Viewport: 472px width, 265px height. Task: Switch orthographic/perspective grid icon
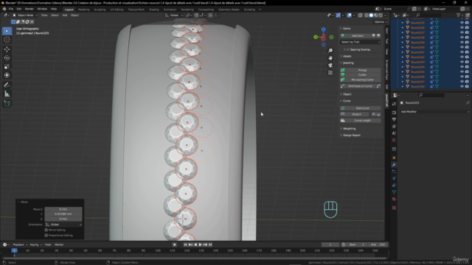click(330, 73)
